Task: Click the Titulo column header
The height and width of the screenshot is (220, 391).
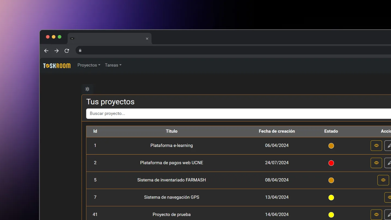Action: pyautogui.click(x=172, y=131)
